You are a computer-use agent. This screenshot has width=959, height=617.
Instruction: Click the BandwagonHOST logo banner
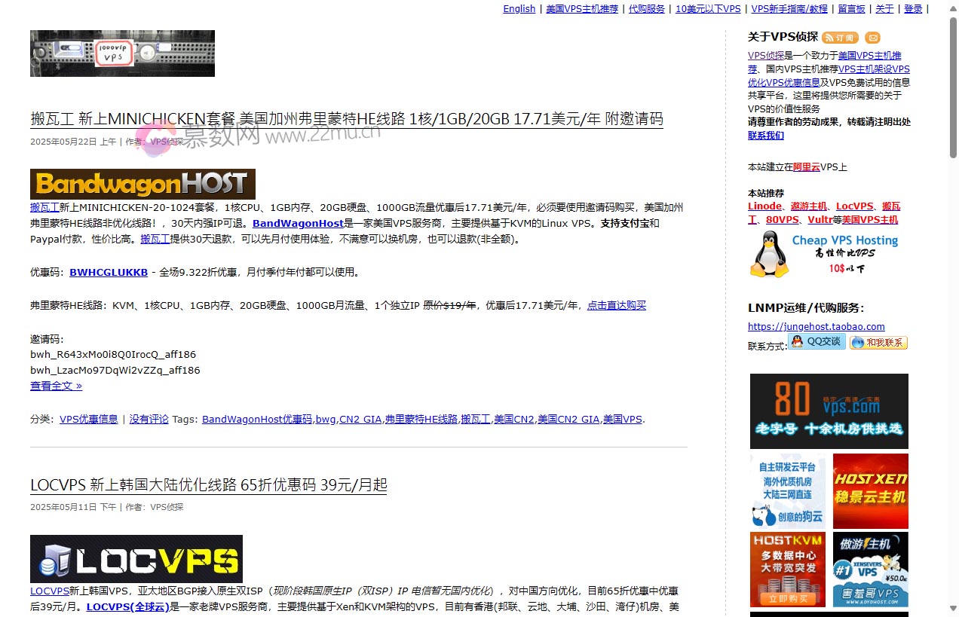(142, 184)
